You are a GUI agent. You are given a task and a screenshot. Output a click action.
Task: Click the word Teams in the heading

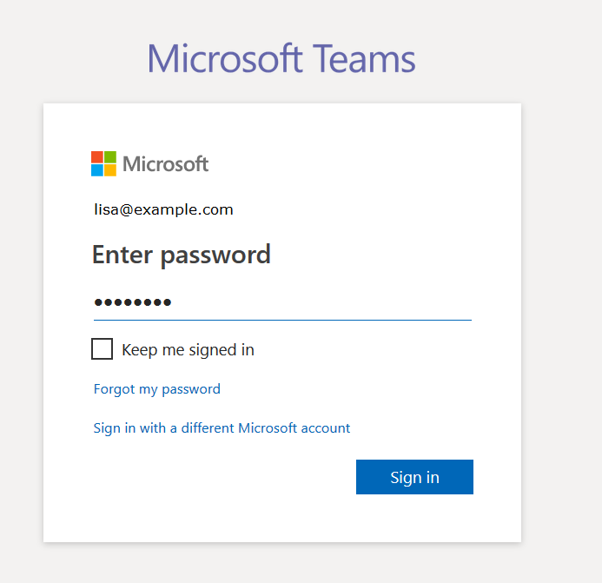[365, 58]
